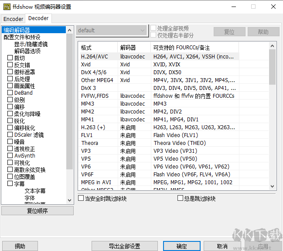Toggle the 反交错 checkbox

click(x=10, y=65)
